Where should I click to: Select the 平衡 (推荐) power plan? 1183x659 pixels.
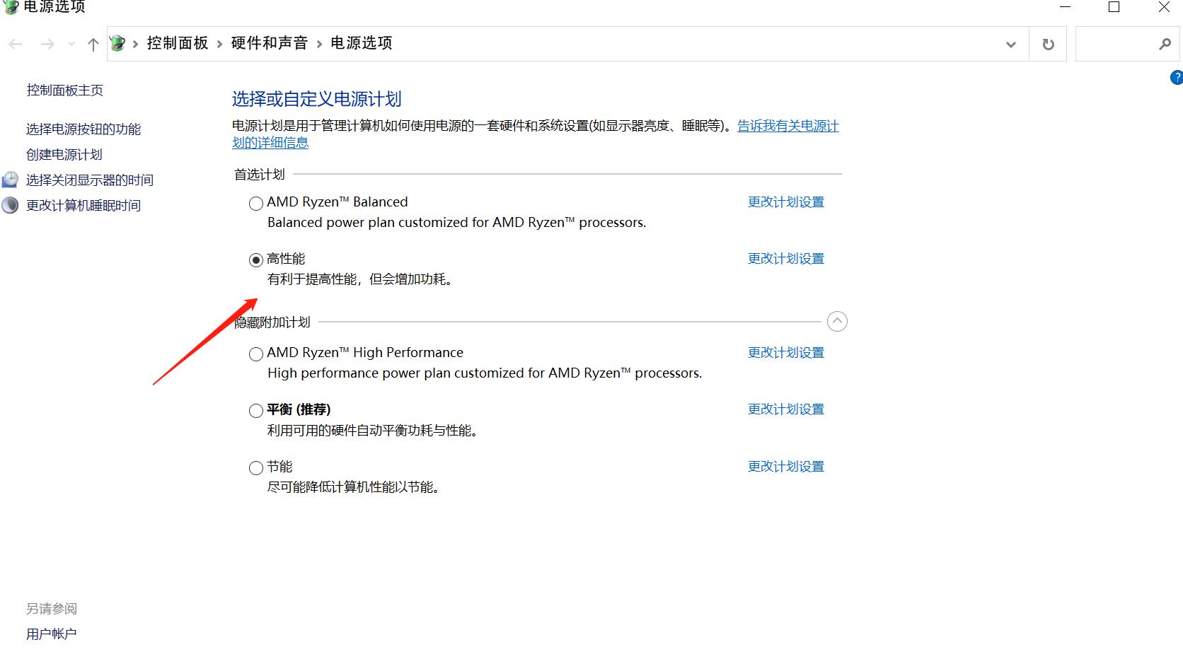point(255,411)
